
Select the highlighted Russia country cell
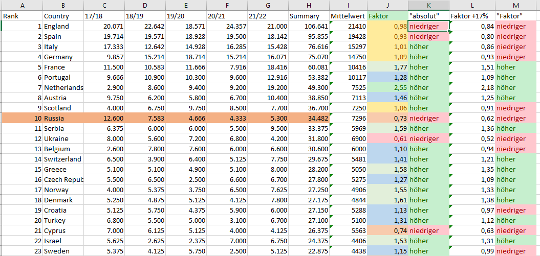click(63, 118)
